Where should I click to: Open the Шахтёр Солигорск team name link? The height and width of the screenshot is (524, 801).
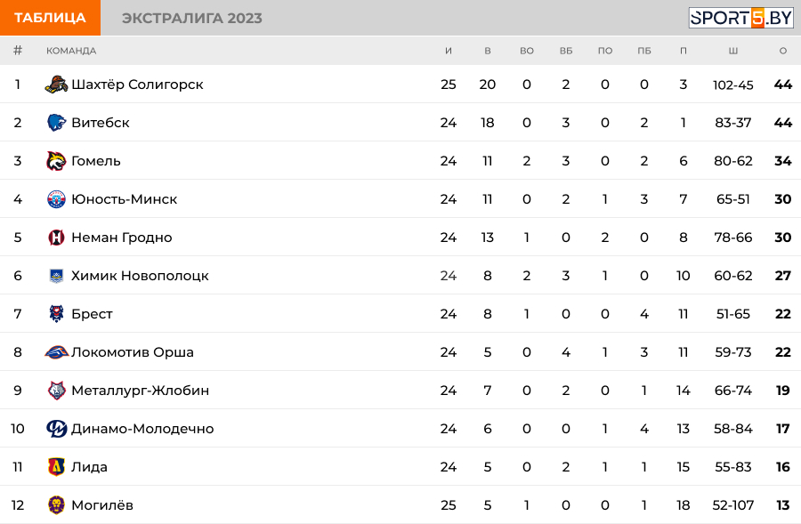tap(137, 85)
